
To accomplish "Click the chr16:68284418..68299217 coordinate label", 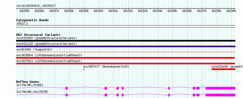I will click(36, 6).
